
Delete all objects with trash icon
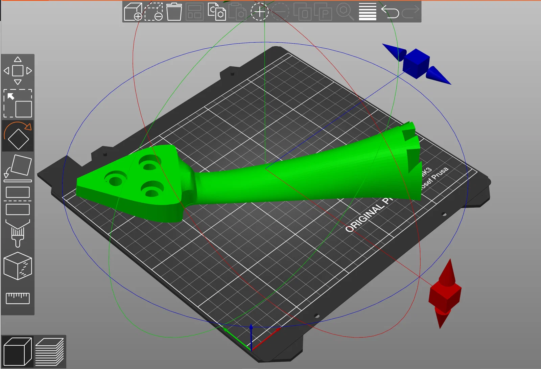pos(174,12)
